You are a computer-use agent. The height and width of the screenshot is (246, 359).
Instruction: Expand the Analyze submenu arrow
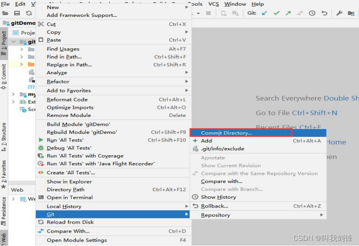[x=187, y=73]
